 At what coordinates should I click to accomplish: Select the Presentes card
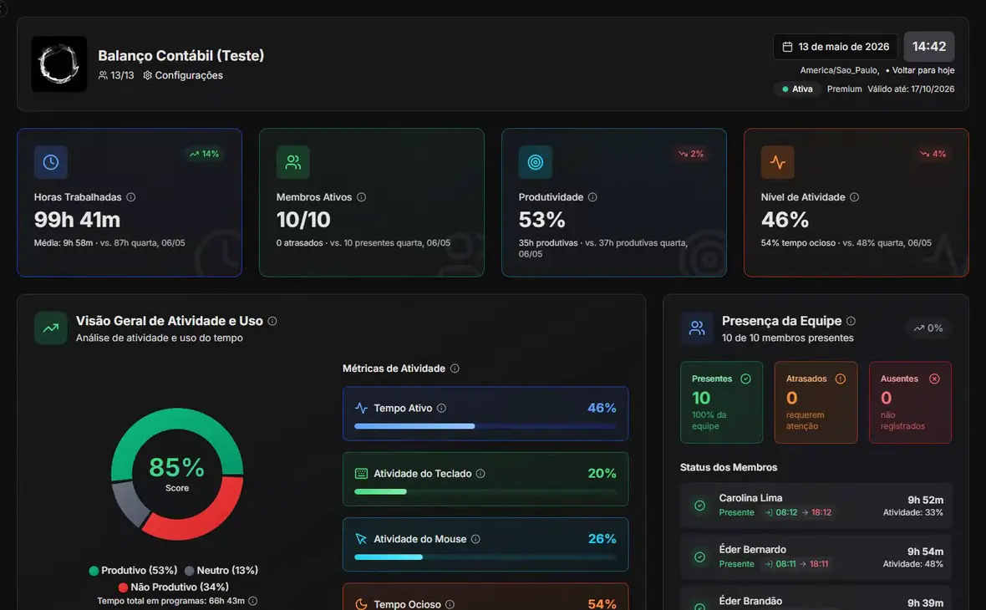[721, 403]
